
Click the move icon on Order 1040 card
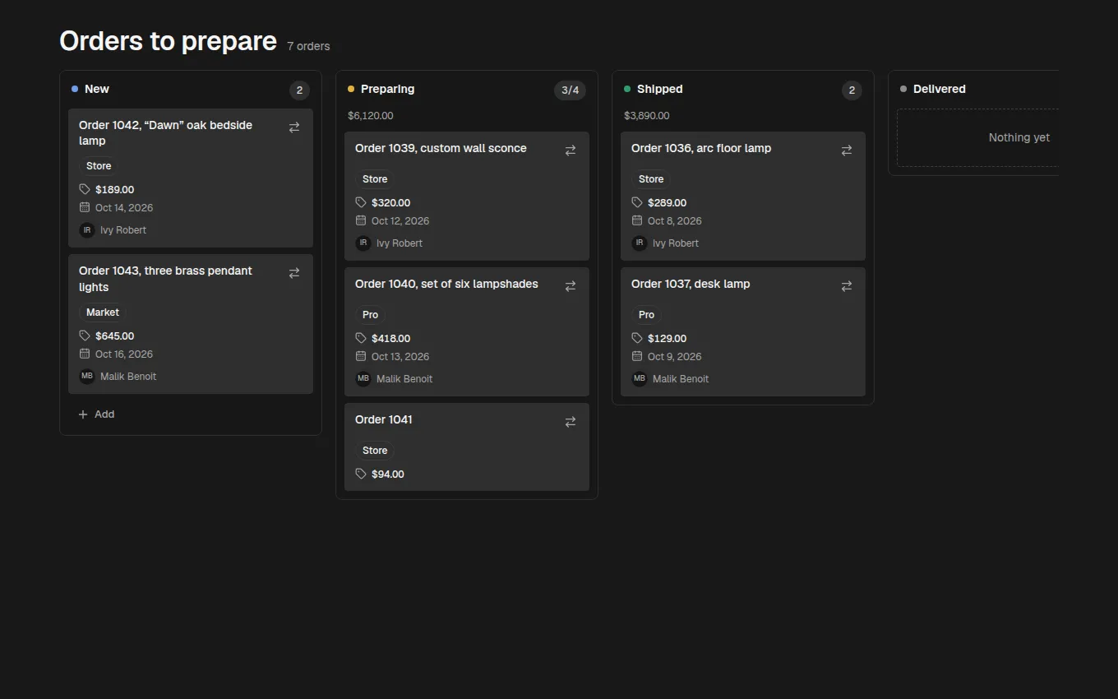[x=571, y=286]
